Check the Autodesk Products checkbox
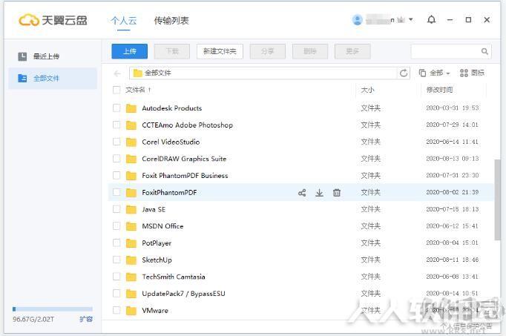This screenshot has height=336, width=506. (x=116, y=108)
